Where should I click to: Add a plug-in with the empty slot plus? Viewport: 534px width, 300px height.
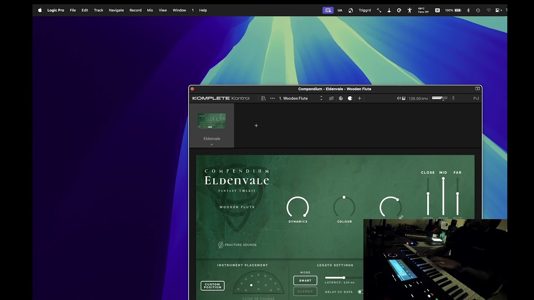pyautogui.click(x=256, y=125)
